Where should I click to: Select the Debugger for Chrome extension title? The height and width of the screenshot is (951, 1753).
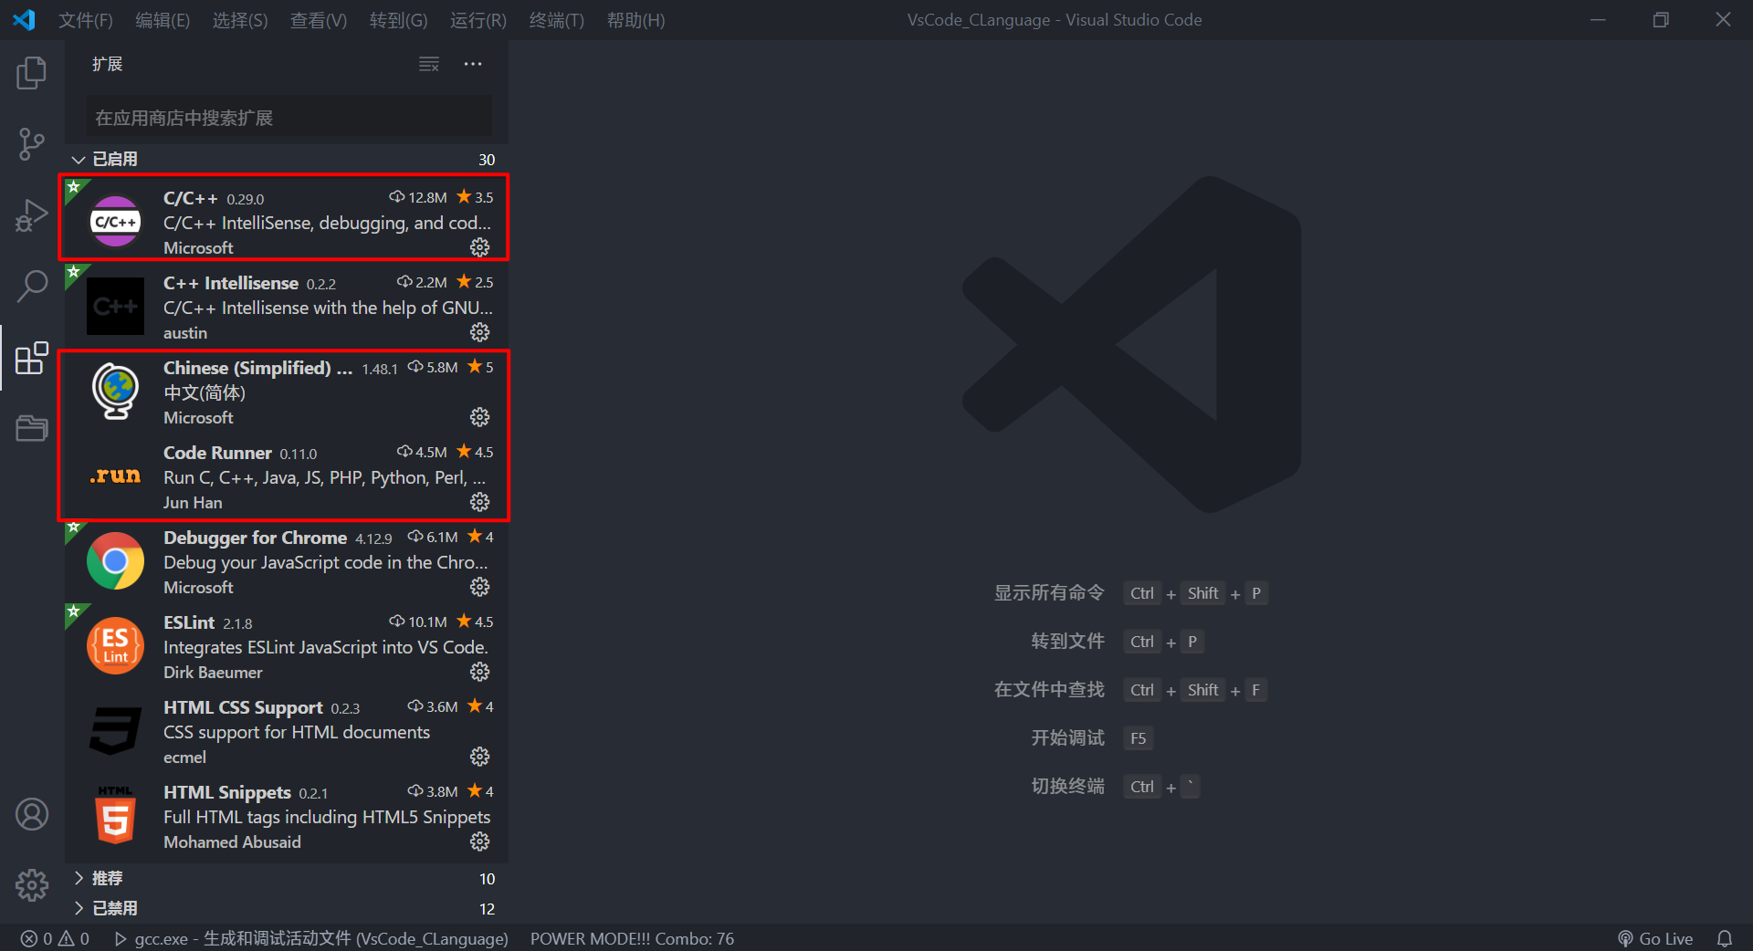click(255, 538)
